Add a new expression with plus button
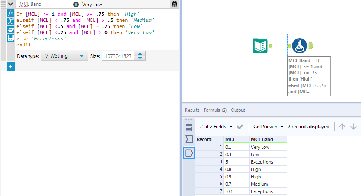The height and width of the screenshot is (196, 361). pyautogui.click(x=11, y=67)
